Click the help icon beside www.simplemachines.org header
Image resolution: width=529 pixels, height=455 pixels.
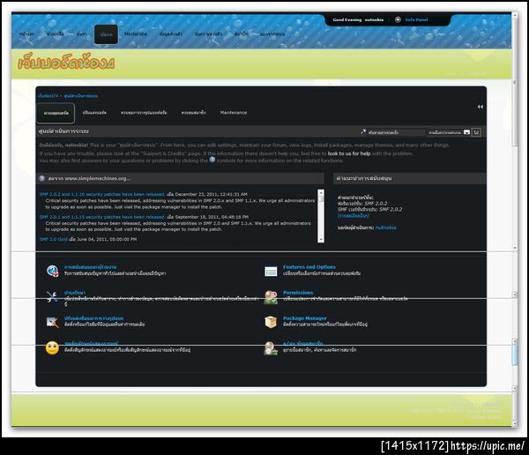coord(41,178)
